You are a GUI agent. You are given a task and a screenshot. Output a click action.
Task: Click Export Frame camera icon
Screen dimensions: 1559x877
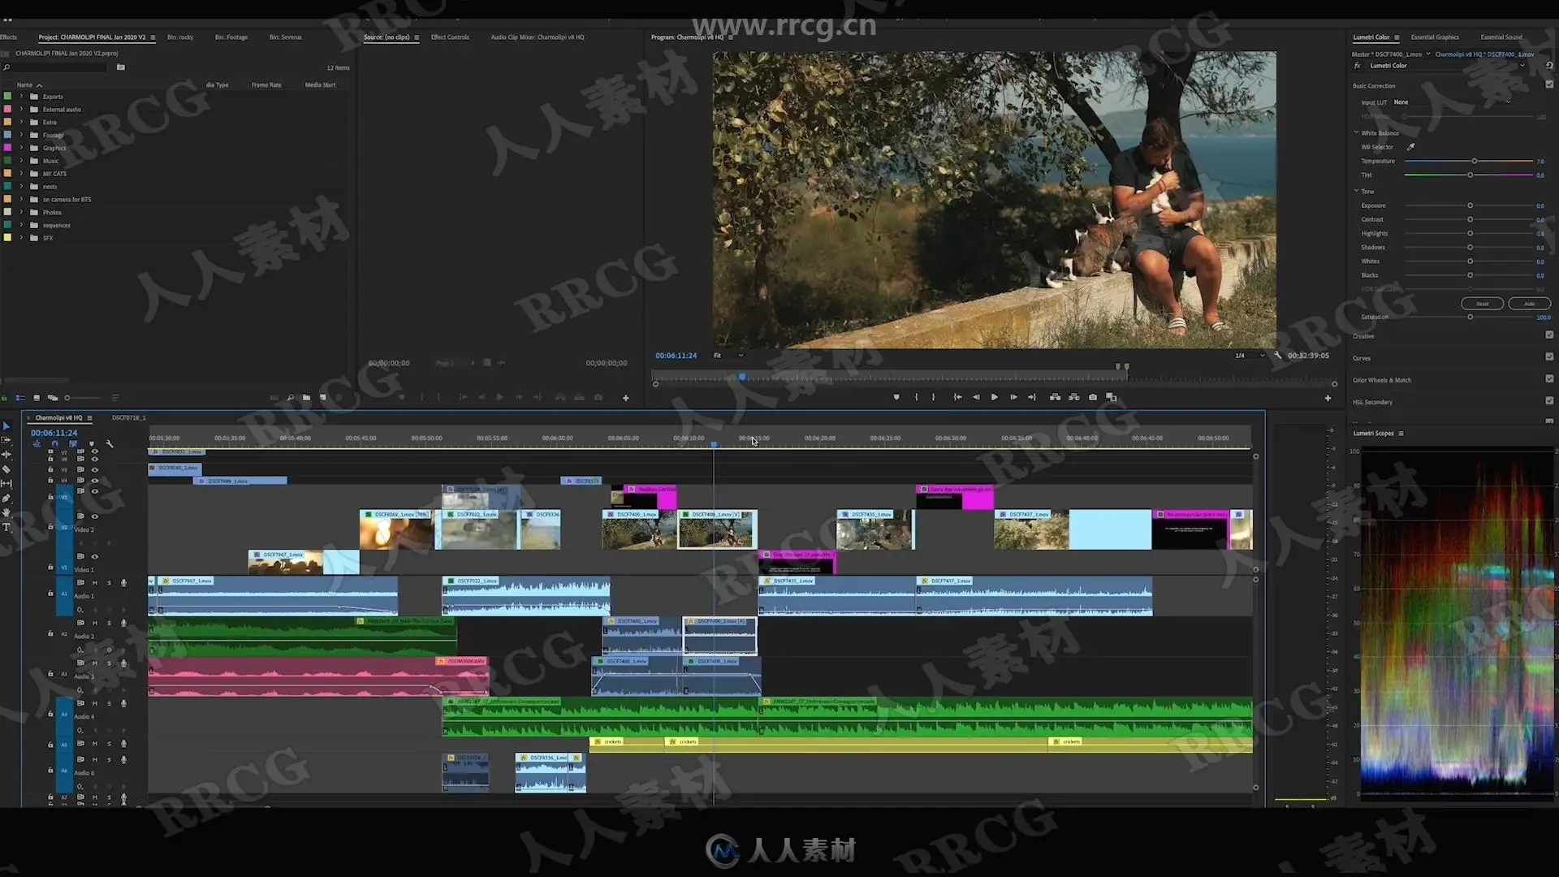click(x=1093, y=397)
